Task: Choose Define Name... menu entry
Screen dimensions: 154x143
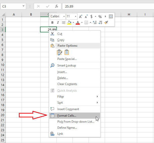Action: point(75,128)
